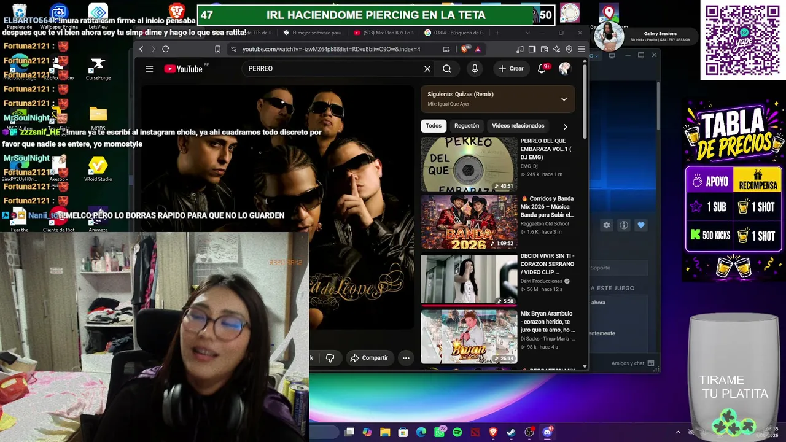Open YouTube notifications bell
The height and width of the screenshot is (442, 786).
coord(542,69)
